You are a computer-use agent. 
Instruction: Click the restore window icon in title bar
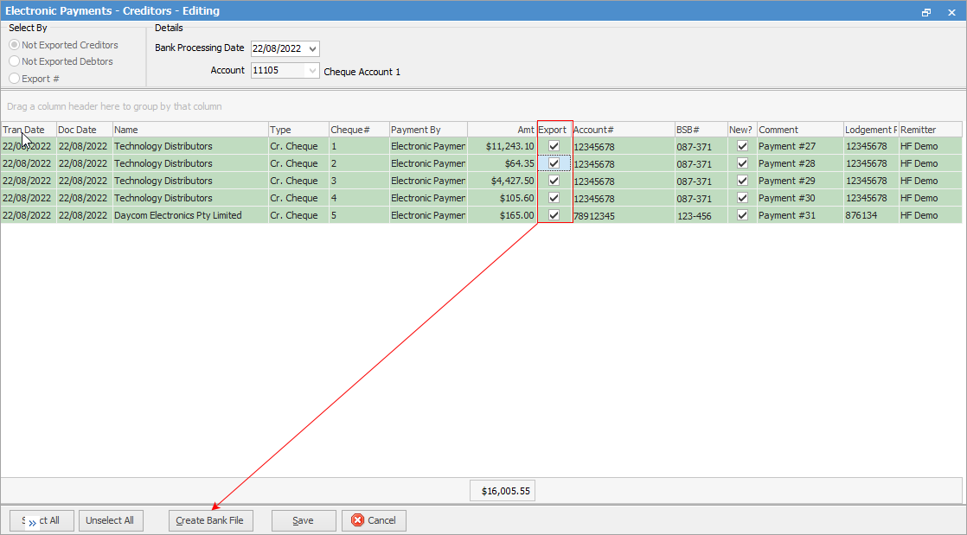[925, 12]
